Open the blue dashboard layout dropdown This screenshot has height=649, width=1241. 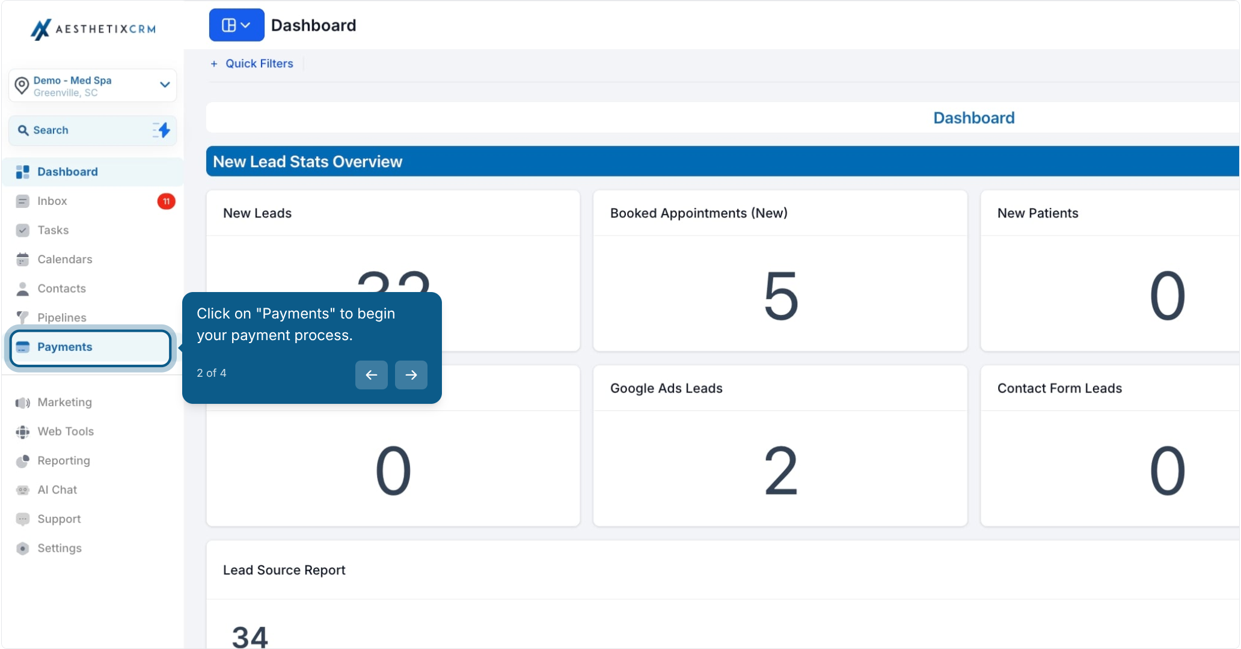236,25
